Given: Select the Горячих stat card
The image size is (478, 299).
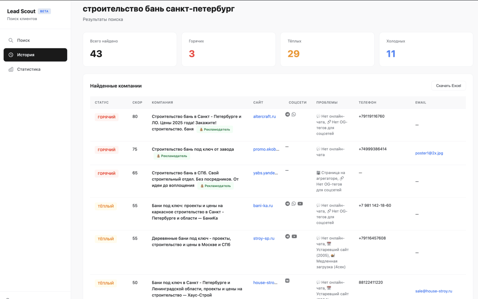Looking at the screenshot, I should pyautogui.click(x=229, y=49).
